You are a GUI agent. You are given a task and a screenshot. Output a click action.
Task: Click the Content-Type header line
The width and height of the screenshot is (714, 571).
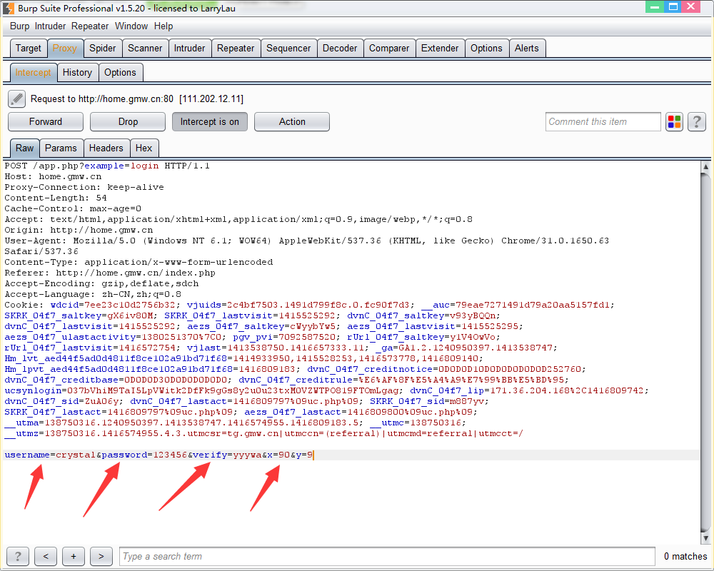click(139, 262)
